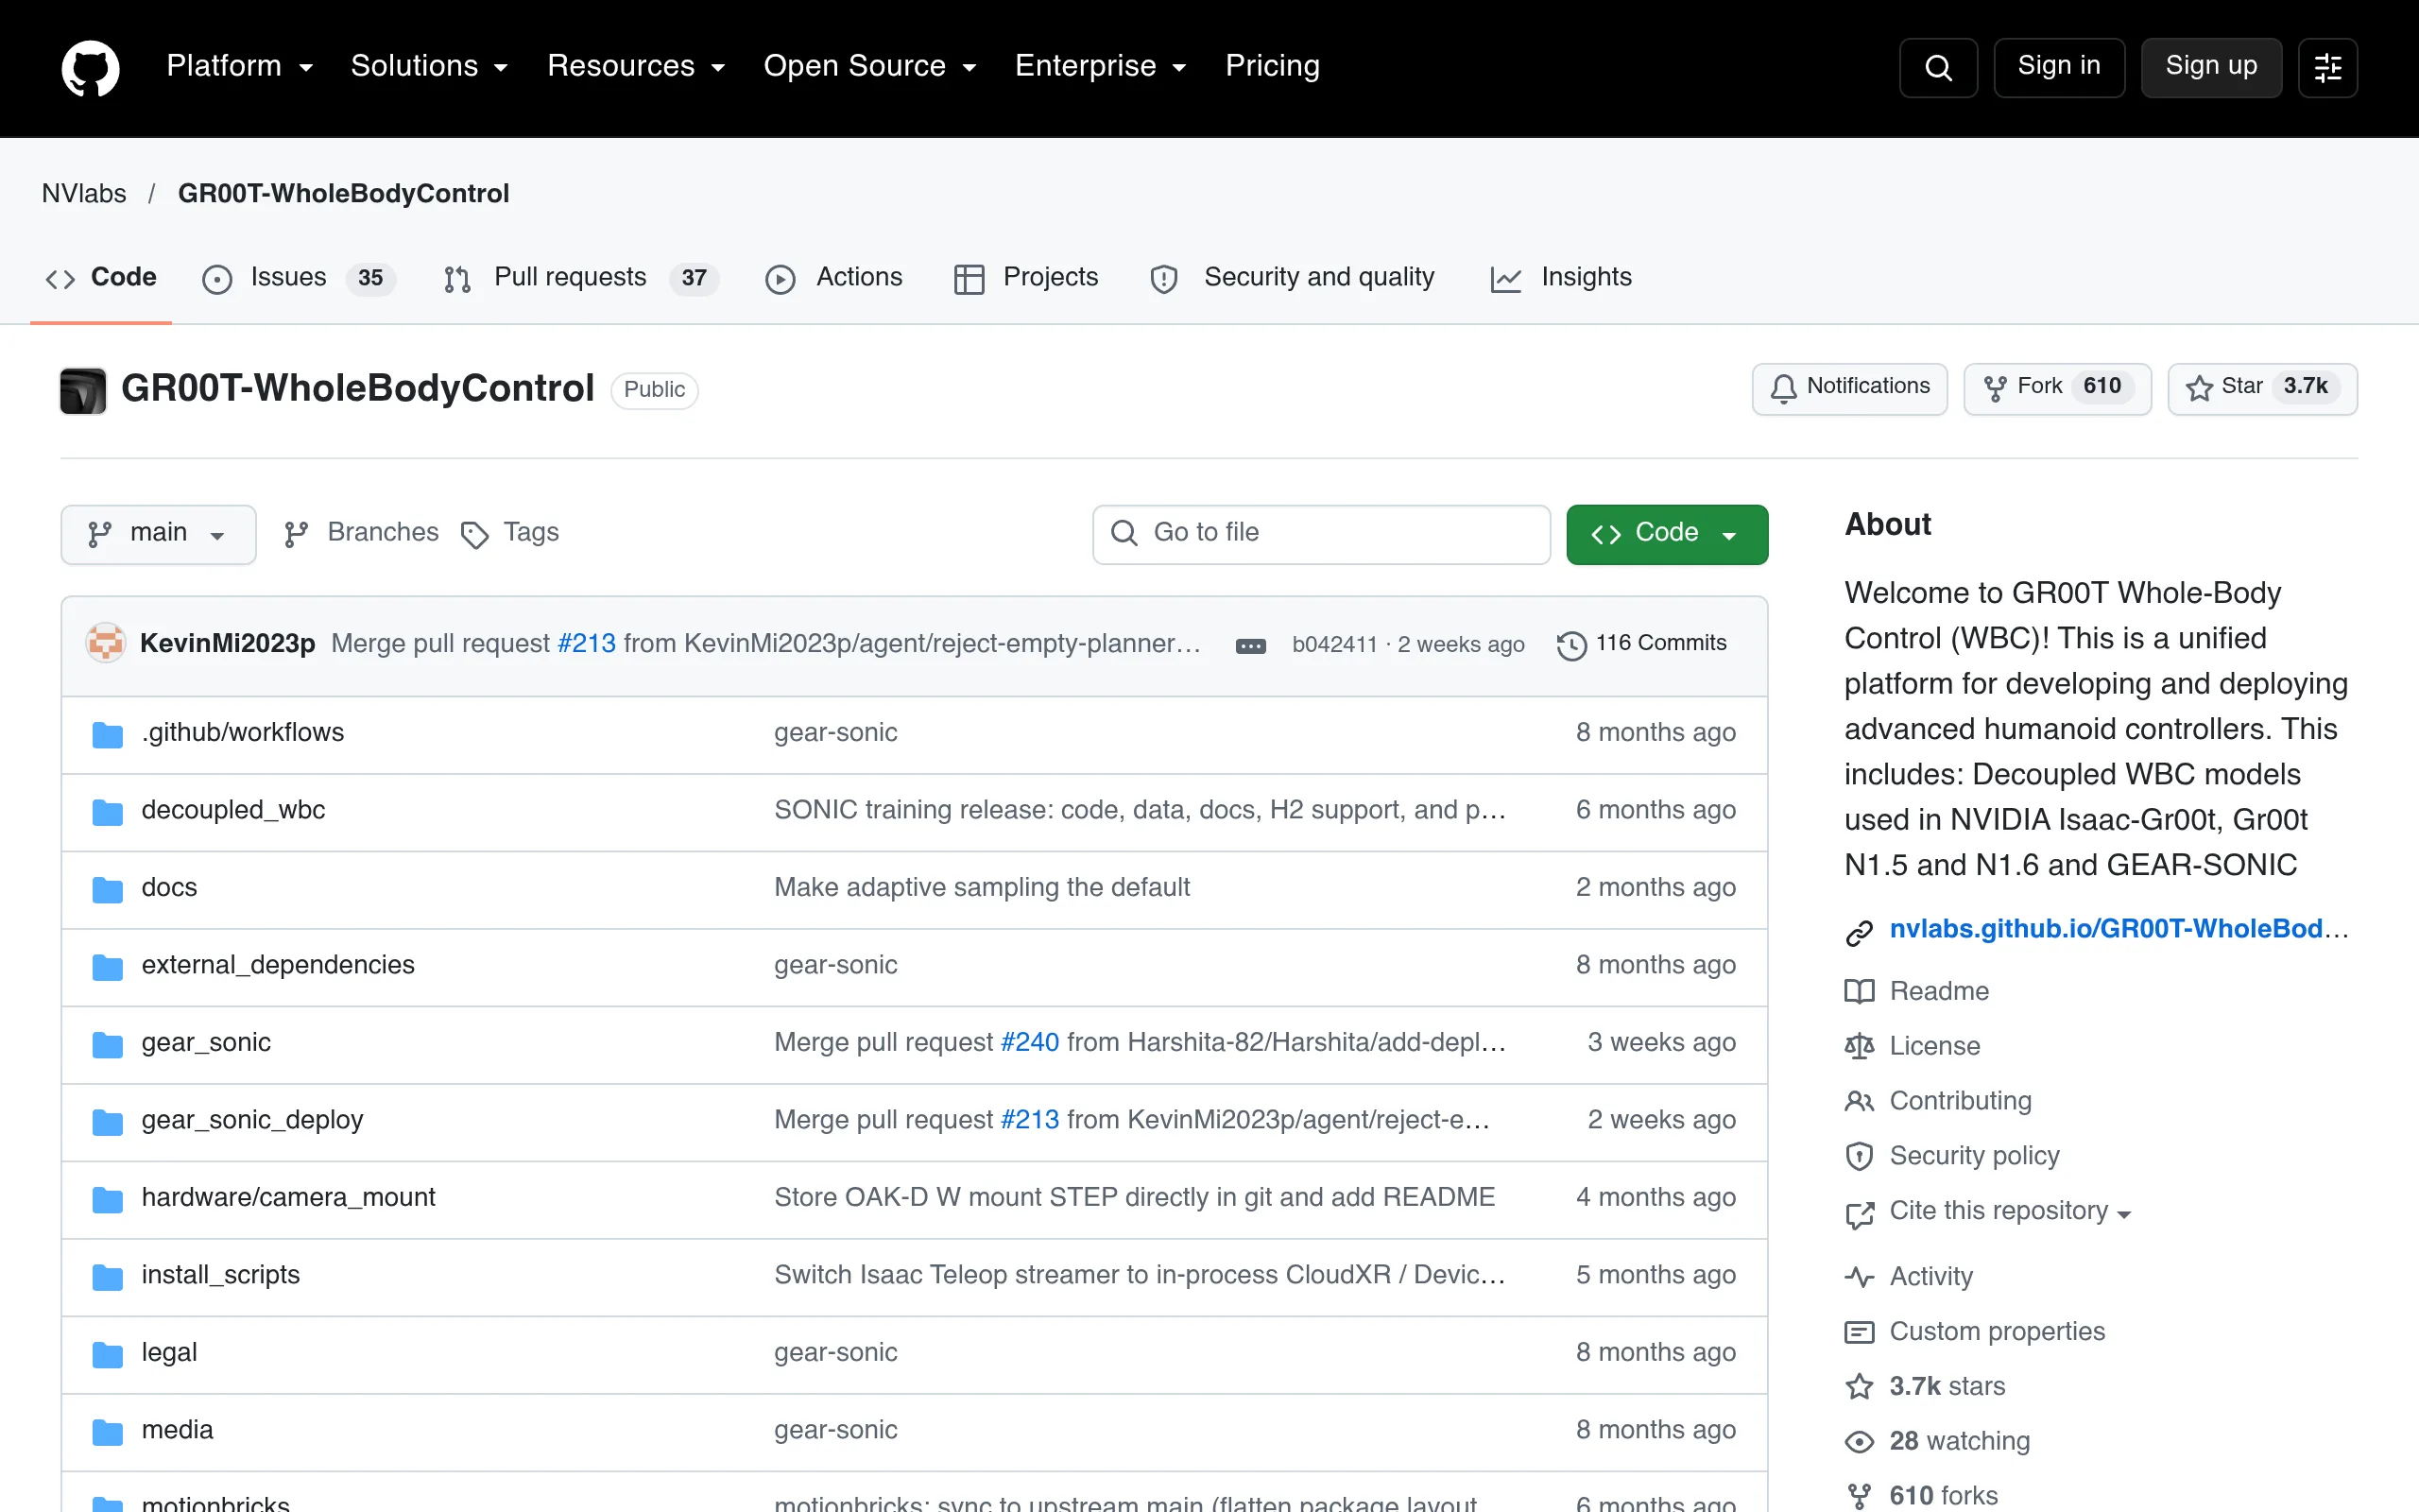Open the Actions tab

[x=833, y=278]
